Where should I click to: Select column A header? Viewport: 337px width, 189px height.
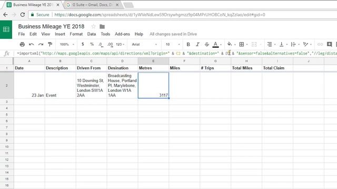[x=29, y=61]
